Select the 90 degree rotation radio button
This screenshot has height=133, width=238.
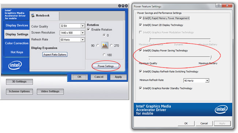(x=98, y=45)
